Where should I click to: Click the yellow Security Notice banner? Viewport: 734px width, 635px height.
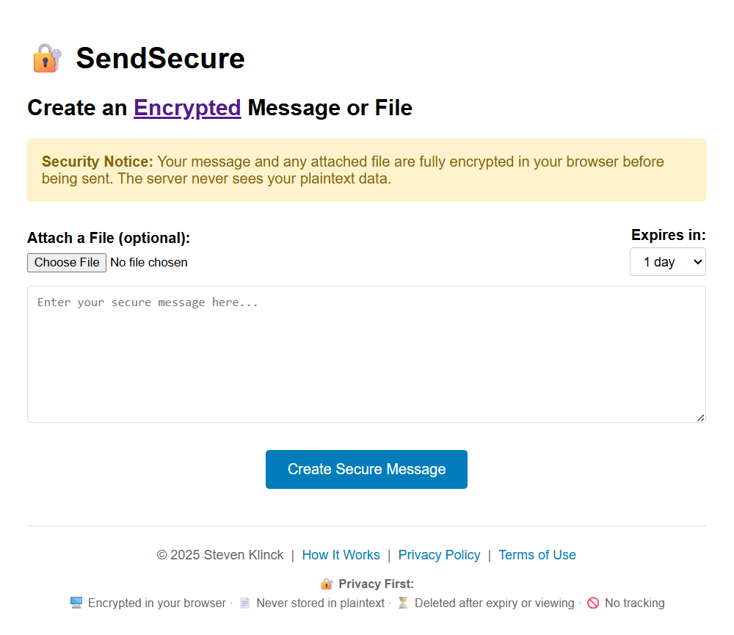[366, 170]
